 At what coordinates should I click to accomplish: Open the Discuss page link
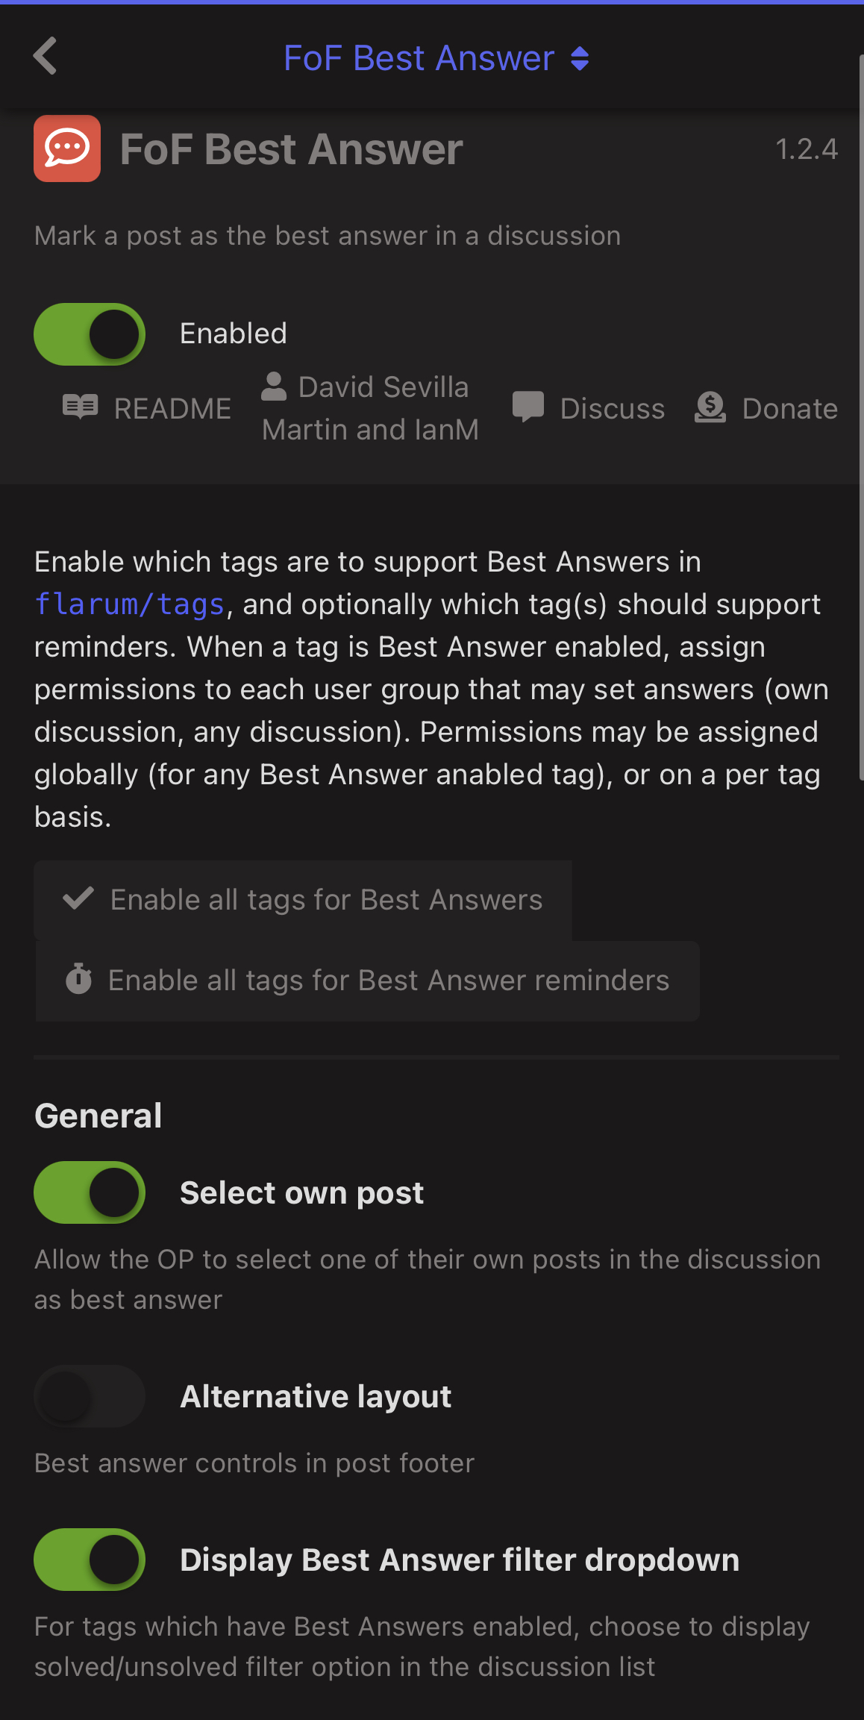[x=612, y=407]
